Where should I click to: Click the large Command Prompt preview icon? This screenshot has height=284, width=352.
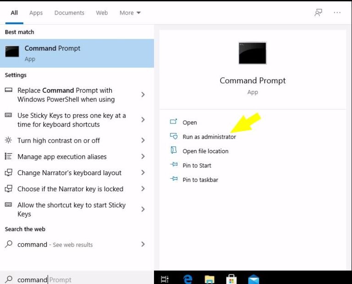point(253,53)
